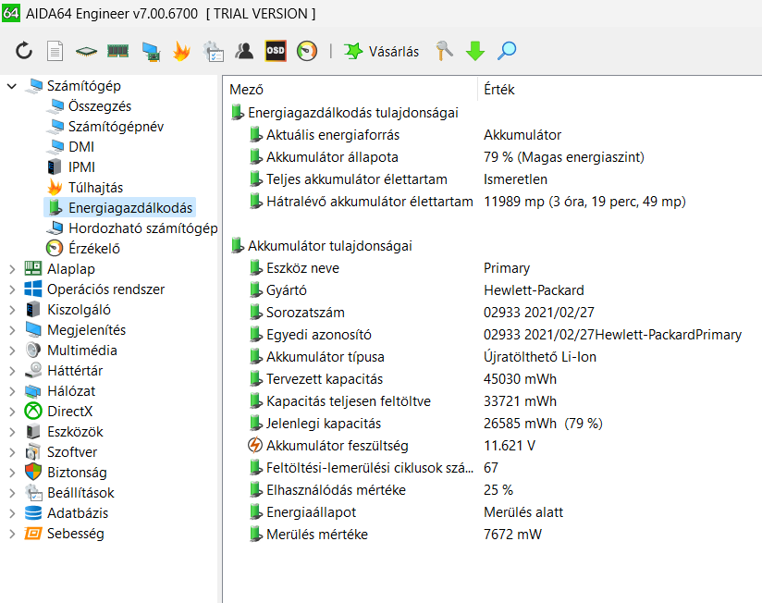Click the CPU chip toolbar icon
Viewport: 762px width, 603px height.
tap(86, 51)
